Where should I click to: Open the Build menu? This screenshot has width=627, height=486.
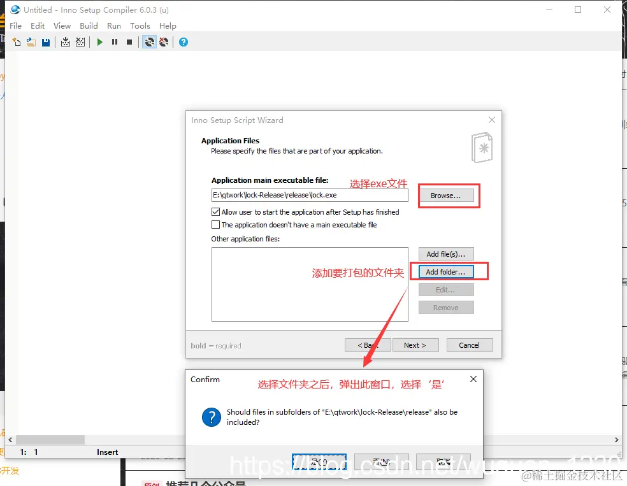(x=89, y=26)
